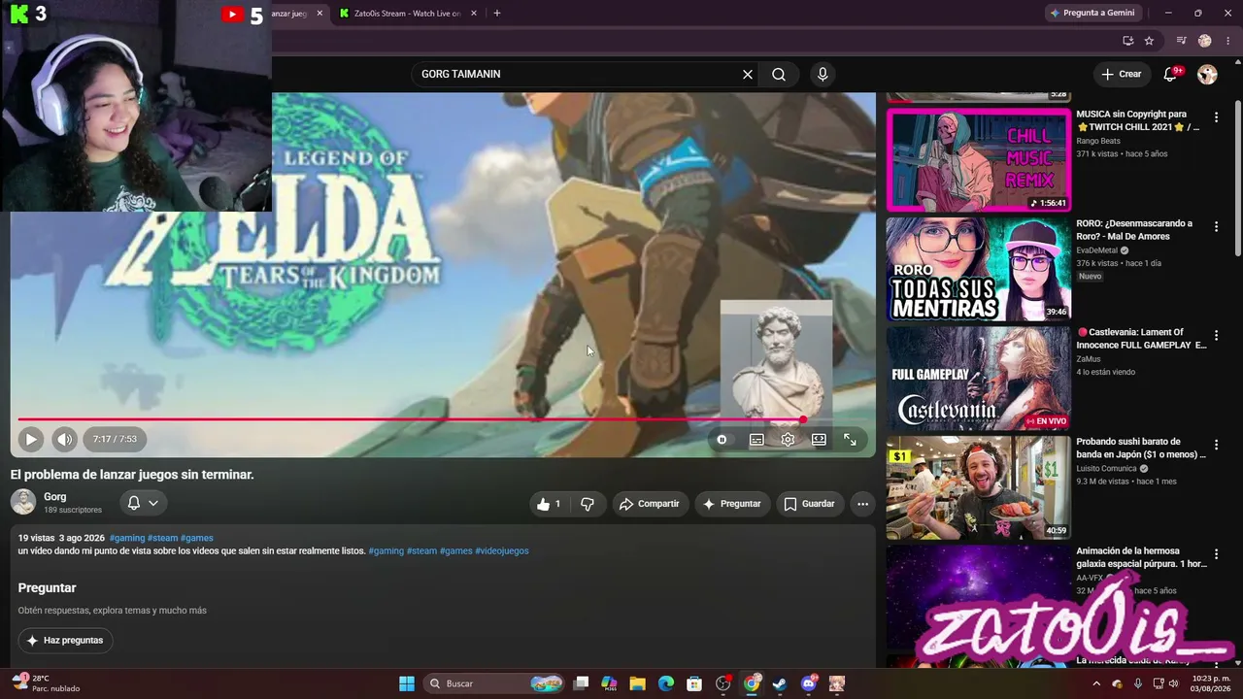Viewport: 1243px width, 699px height.
Task: Open the Chrome profile avatar
Action: point(1205,41)
